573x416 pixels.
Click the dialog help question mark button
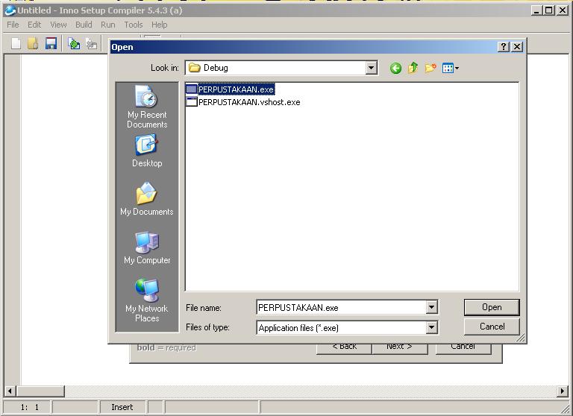coord(503,46)
